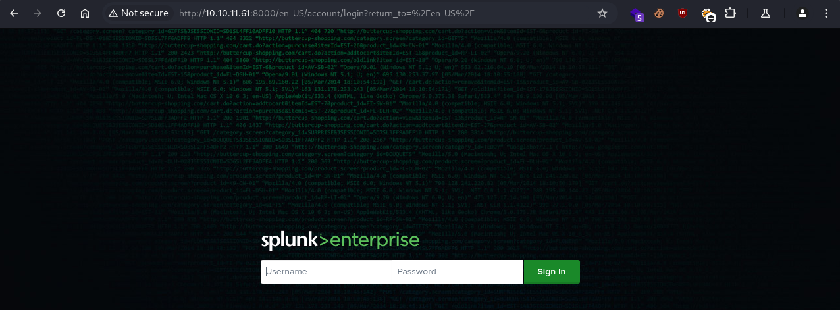Open Chrome Labs flask icon

pos(764,13)
